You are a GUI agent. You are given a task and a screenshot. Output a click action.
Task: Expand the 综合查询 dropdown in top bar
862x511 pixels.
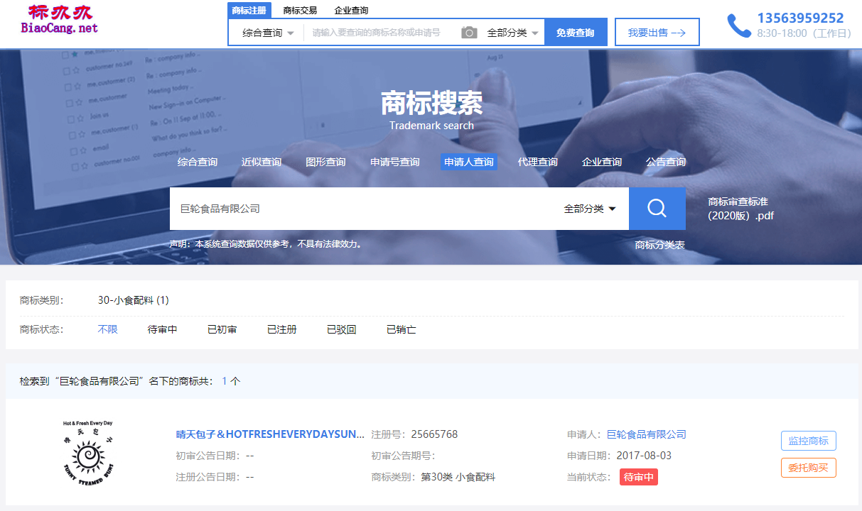coord(268,33)
